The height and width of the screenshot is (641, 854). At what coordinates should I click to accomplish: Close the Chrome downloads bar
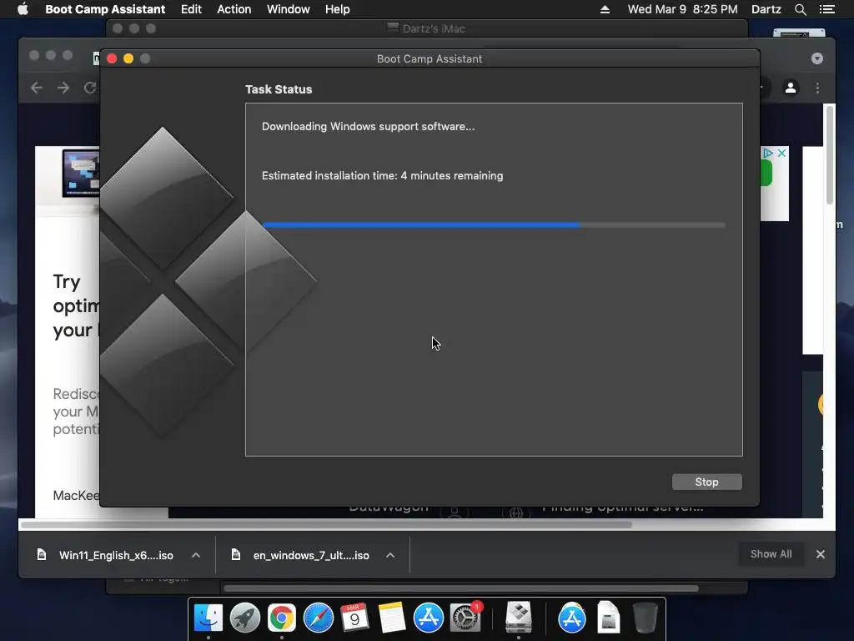click(821, 554)
